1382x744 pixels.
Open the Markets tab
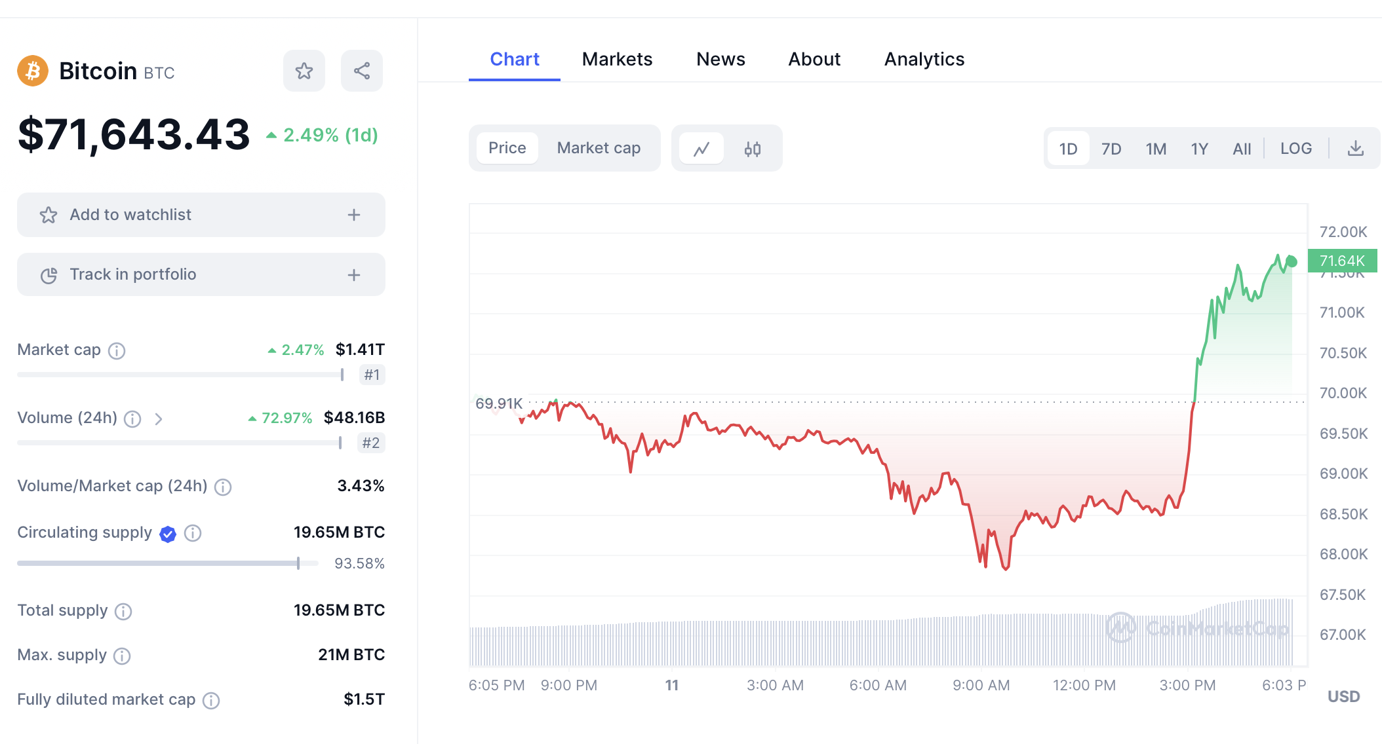617,59
